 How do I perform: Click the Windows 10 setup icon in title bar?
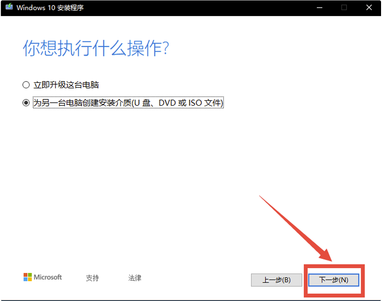click(x=9, y=8)
